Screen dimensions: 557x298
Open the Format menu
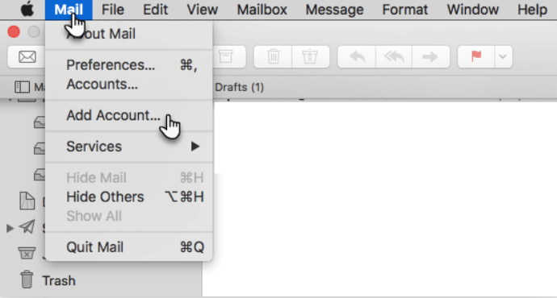[x=405, y=10]
